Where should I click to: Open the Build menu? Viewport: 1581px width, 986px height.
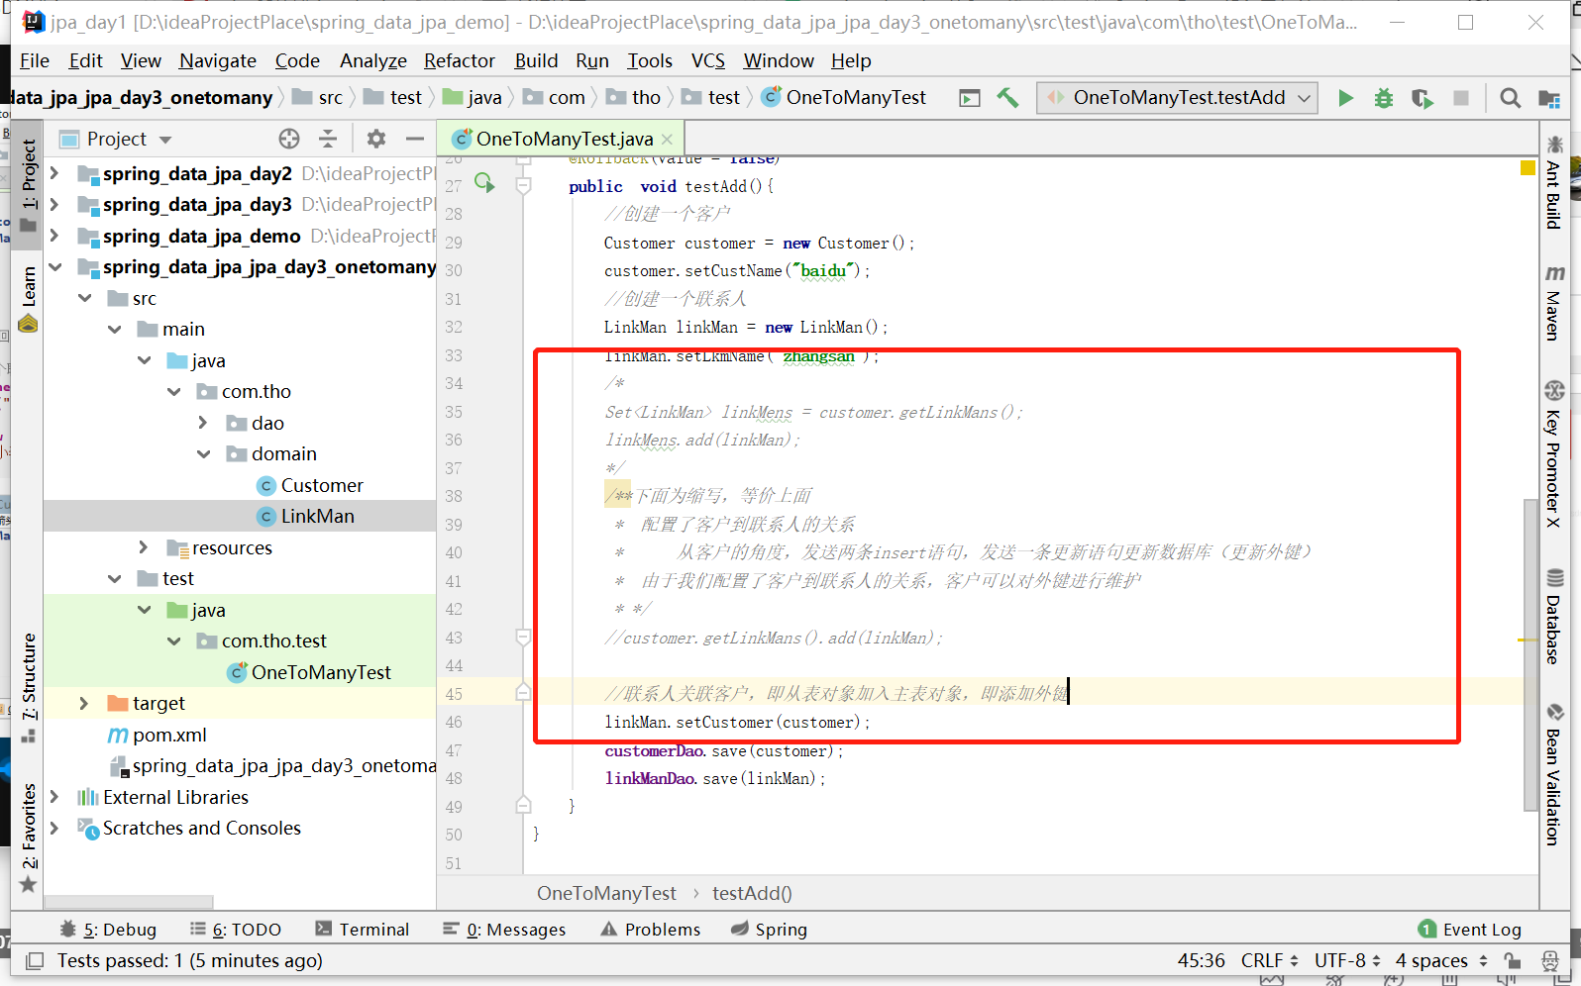coord(536,61)
